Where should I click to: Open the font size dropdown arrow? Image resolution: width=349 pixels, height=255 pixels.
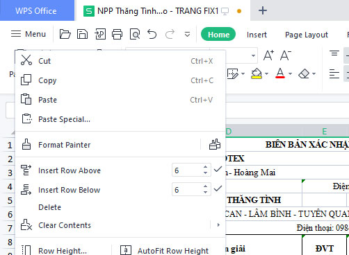tap(253, 55)
